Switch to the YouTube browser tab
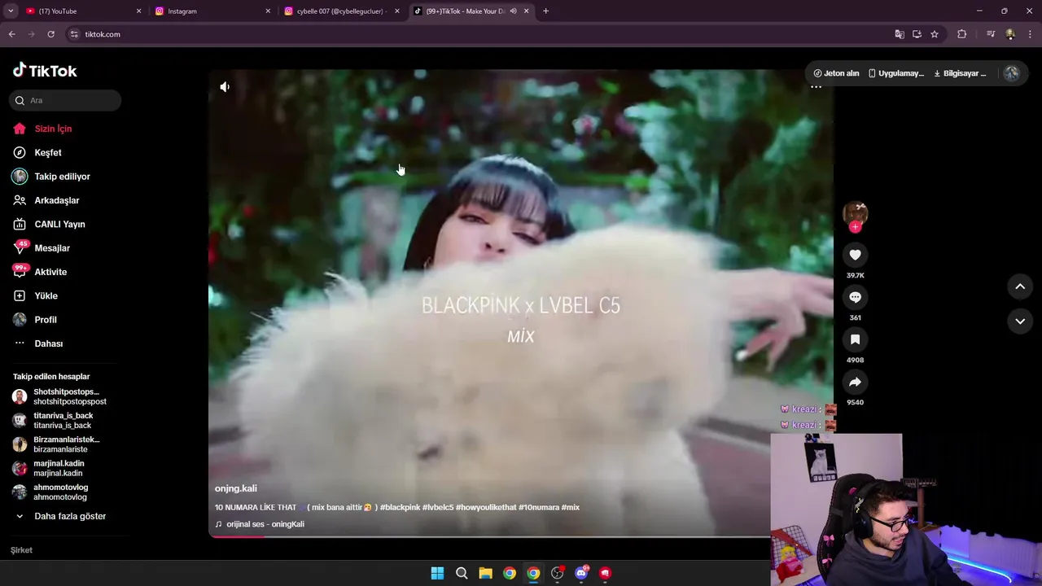 [81, 11]
